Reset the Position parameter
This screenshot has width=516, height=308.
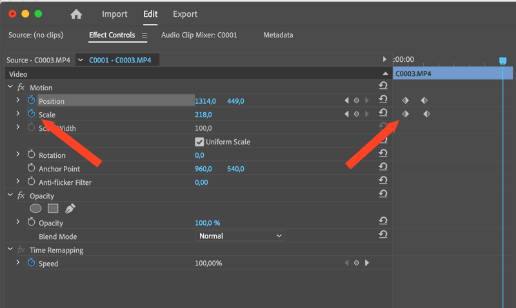[382, 100]
